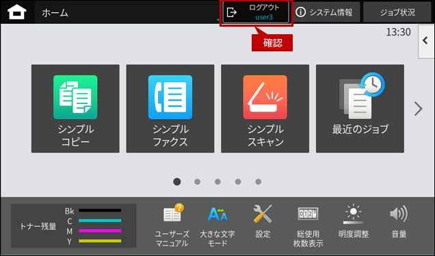Go to next home page arrow
The image size is (435, 256).
pyautogui.click(x=418, y=109)
